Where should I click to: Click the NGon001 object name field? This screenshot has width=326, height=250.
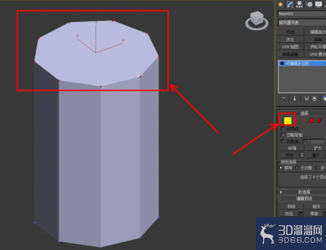[302, 14]
